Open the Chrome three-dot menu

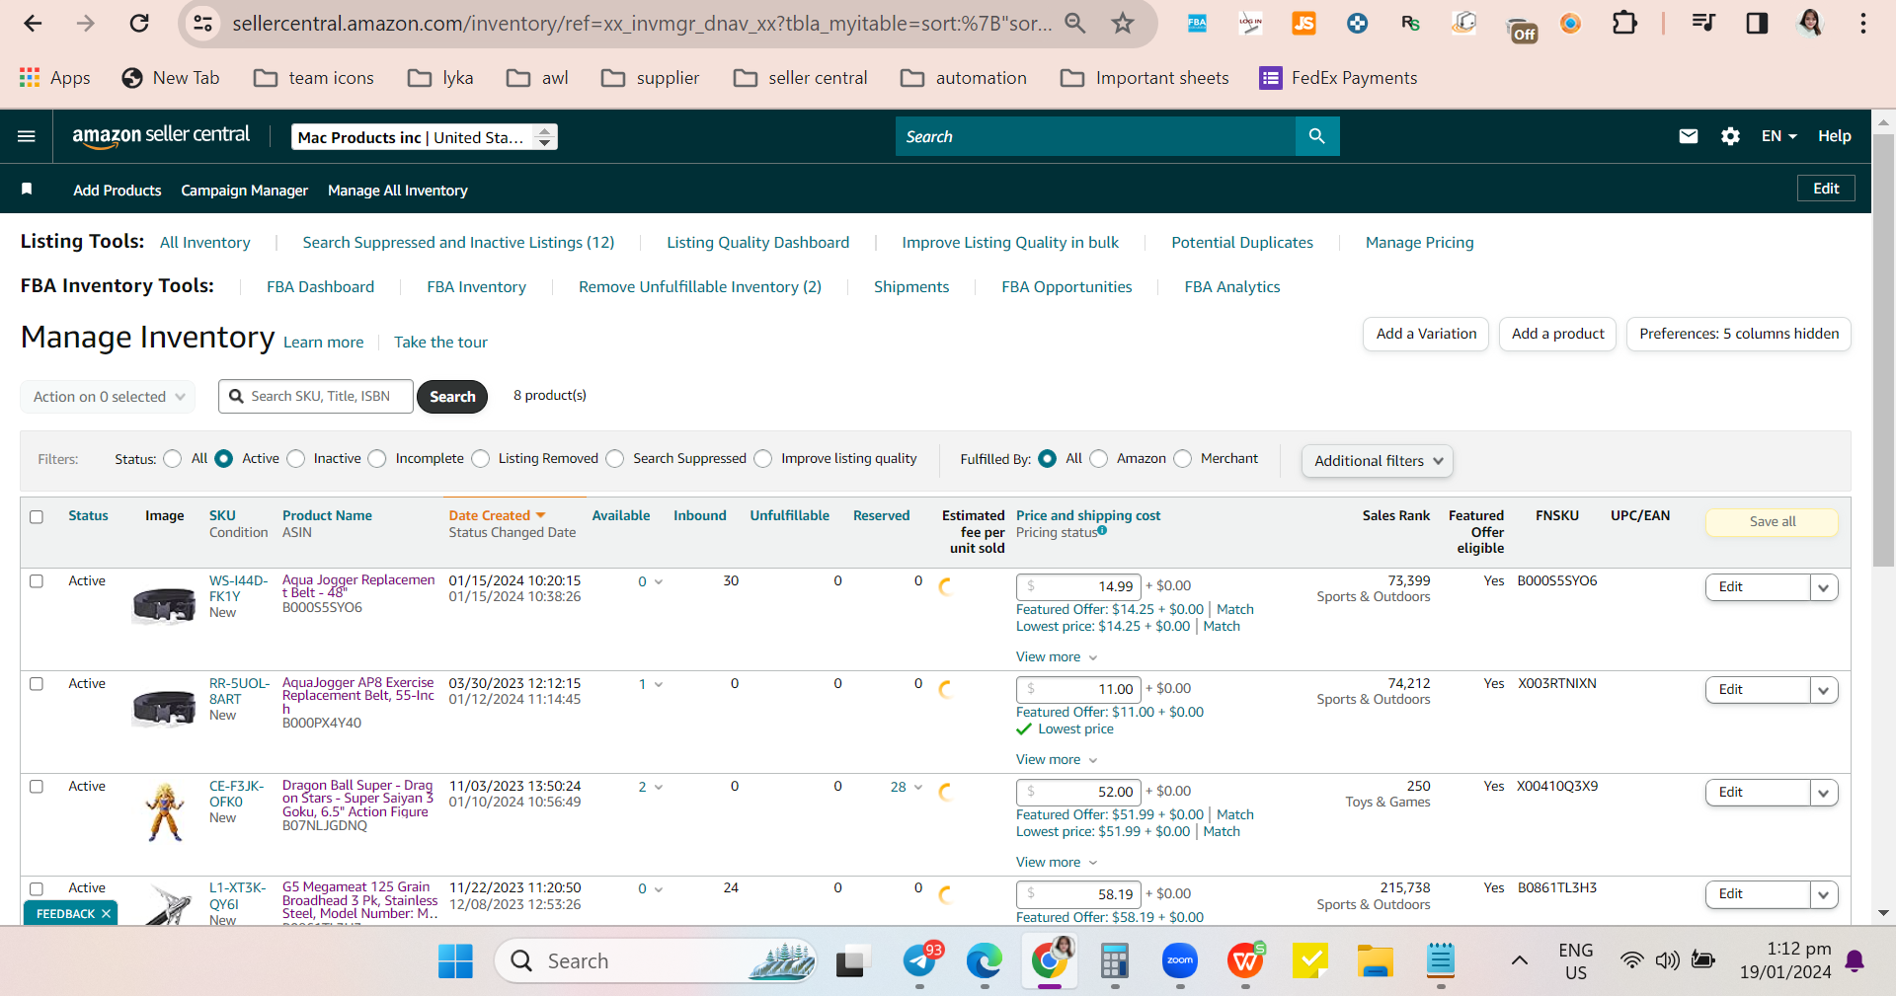pos(1863,23)
